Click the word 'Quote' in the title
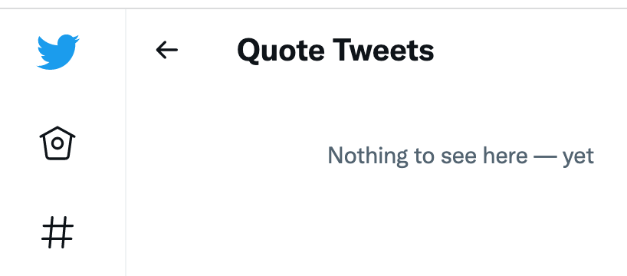The height and width of the screenshot is (276, 627). tap(281, 51)
